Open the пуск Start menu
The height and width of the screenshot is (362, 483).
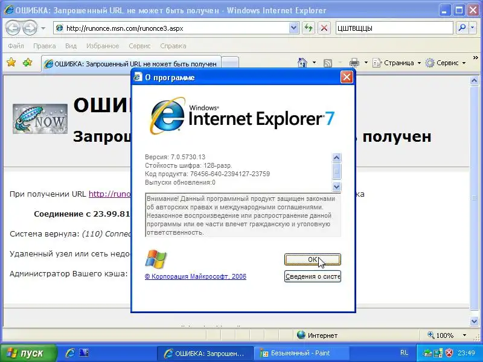pyautogui.click(x=29, y=353)
